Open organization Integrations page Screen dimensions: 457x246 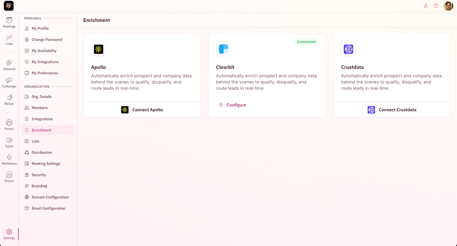pos(48,119)
